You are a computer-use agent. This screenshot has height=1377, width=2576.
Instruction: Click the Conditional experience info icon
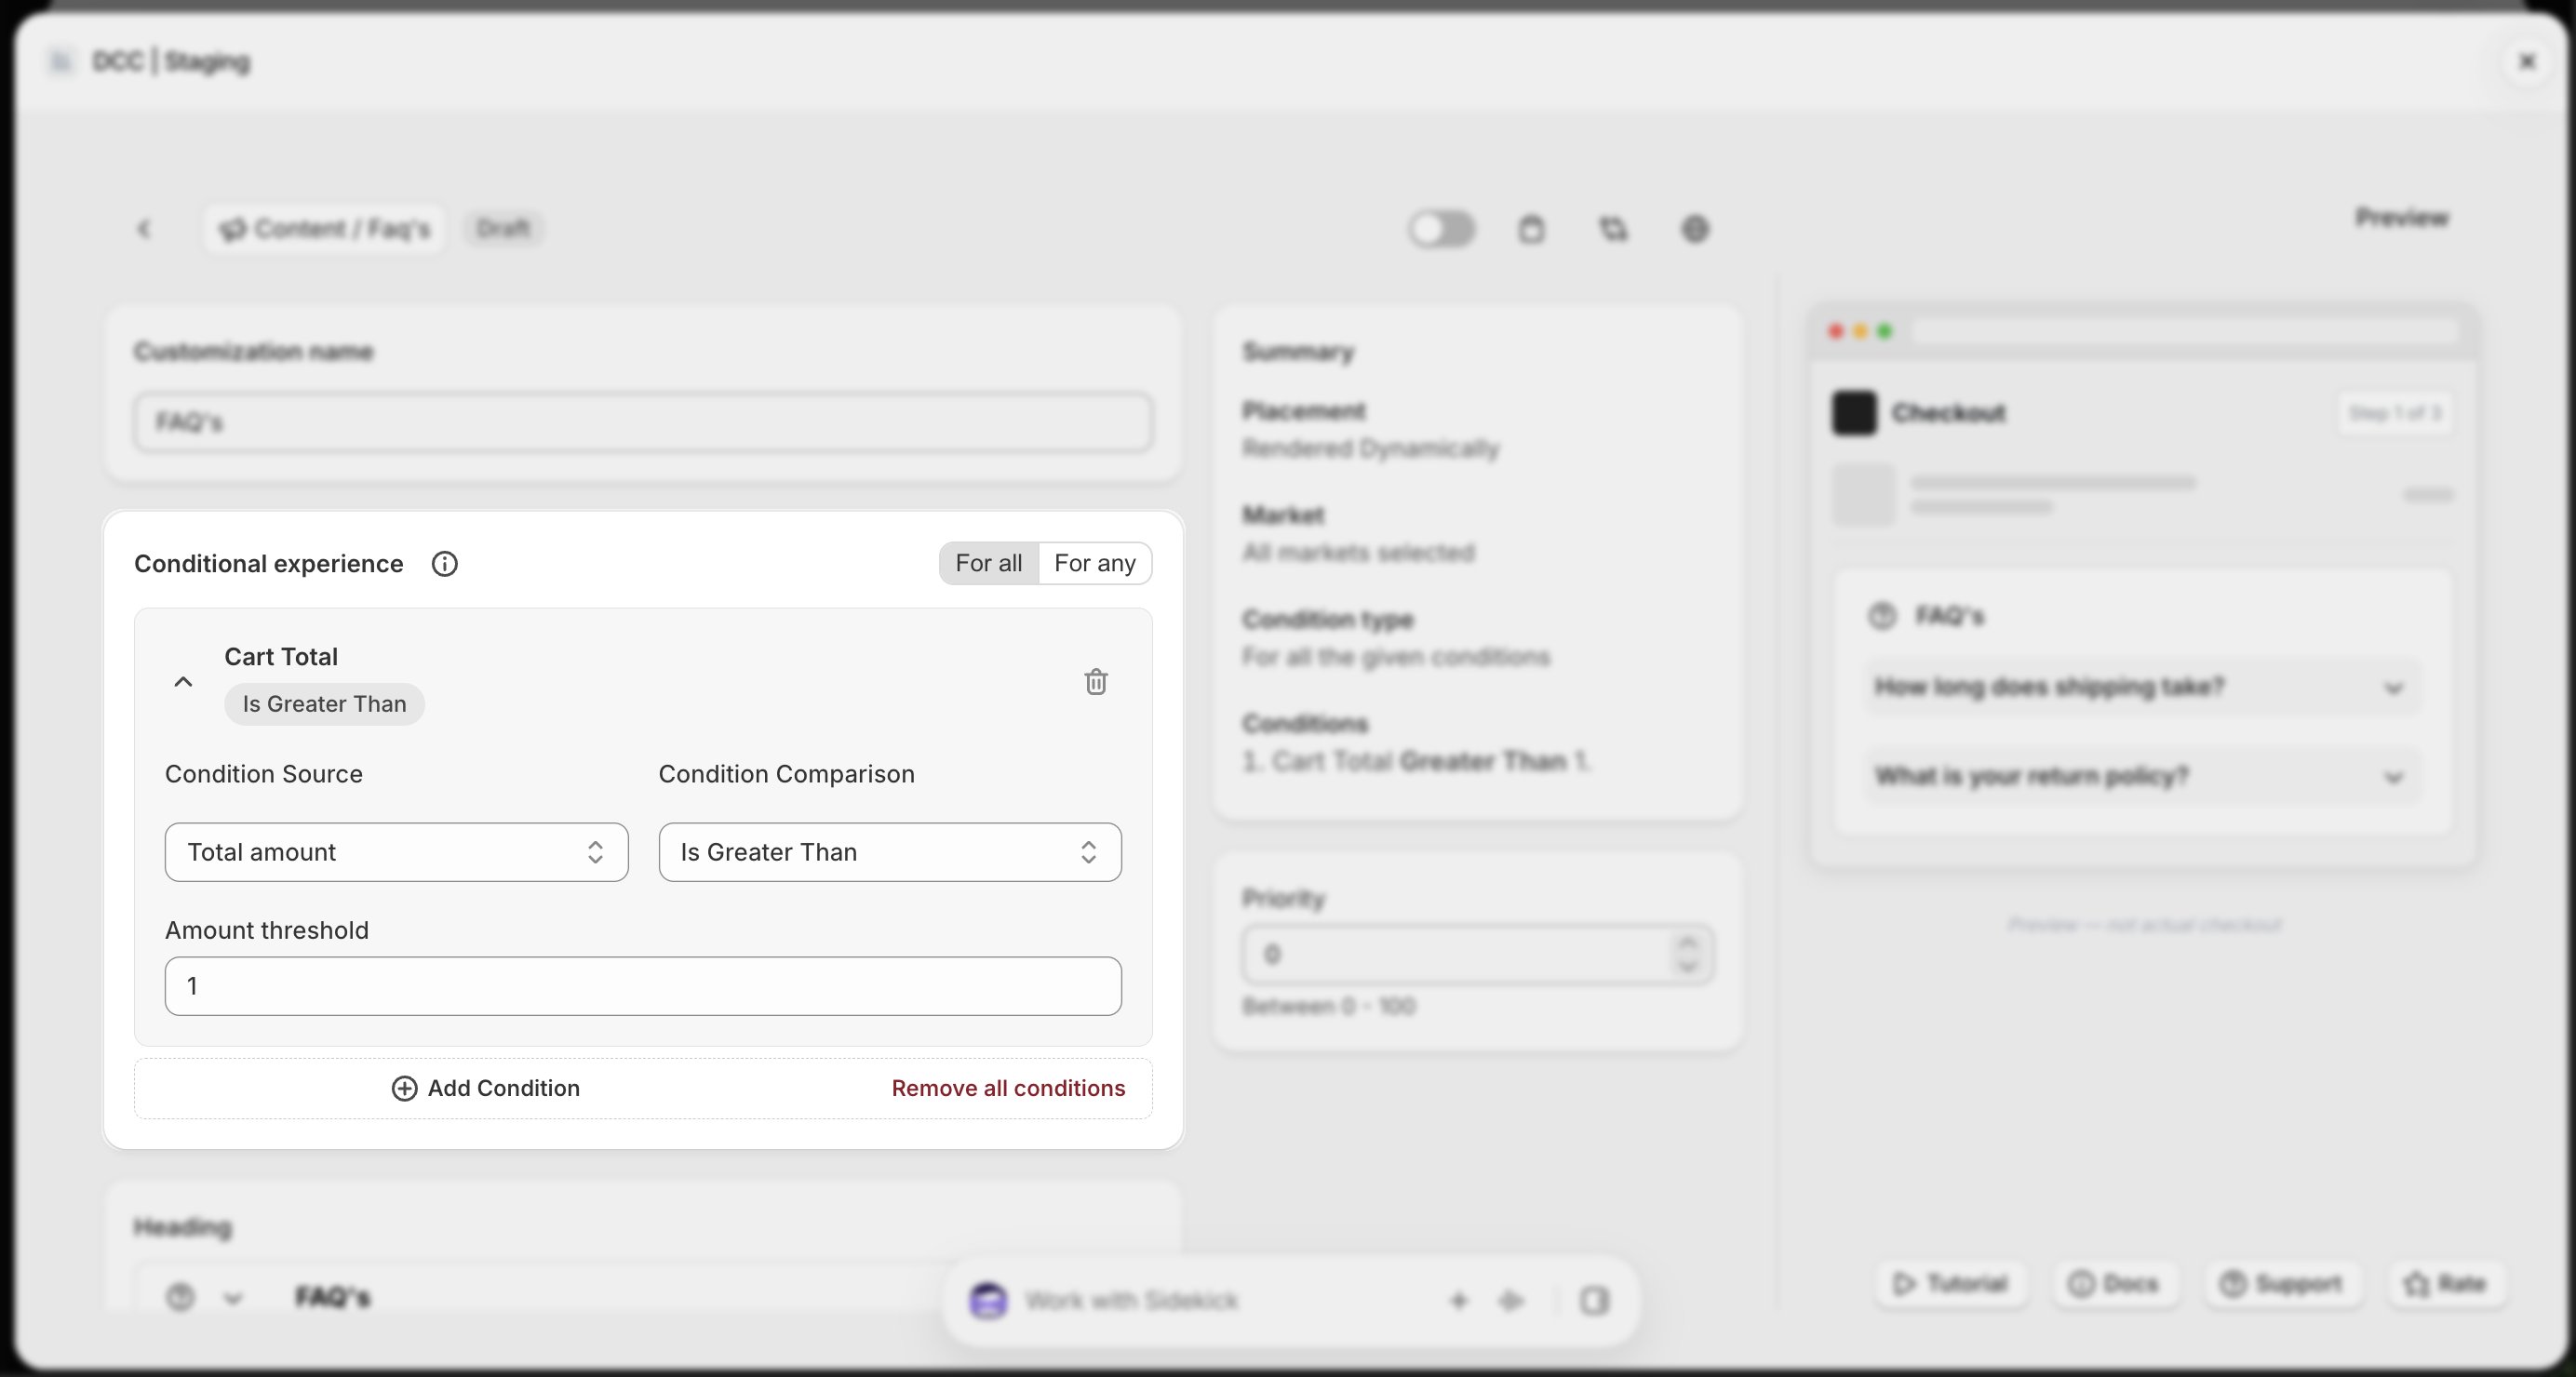click(x=444, y=564)
